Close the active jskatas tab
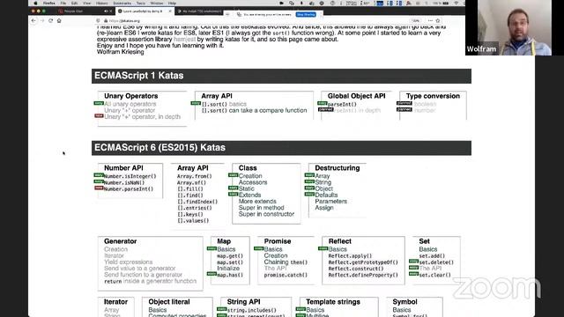Screen dimensions: 564x317 [170, 11]
